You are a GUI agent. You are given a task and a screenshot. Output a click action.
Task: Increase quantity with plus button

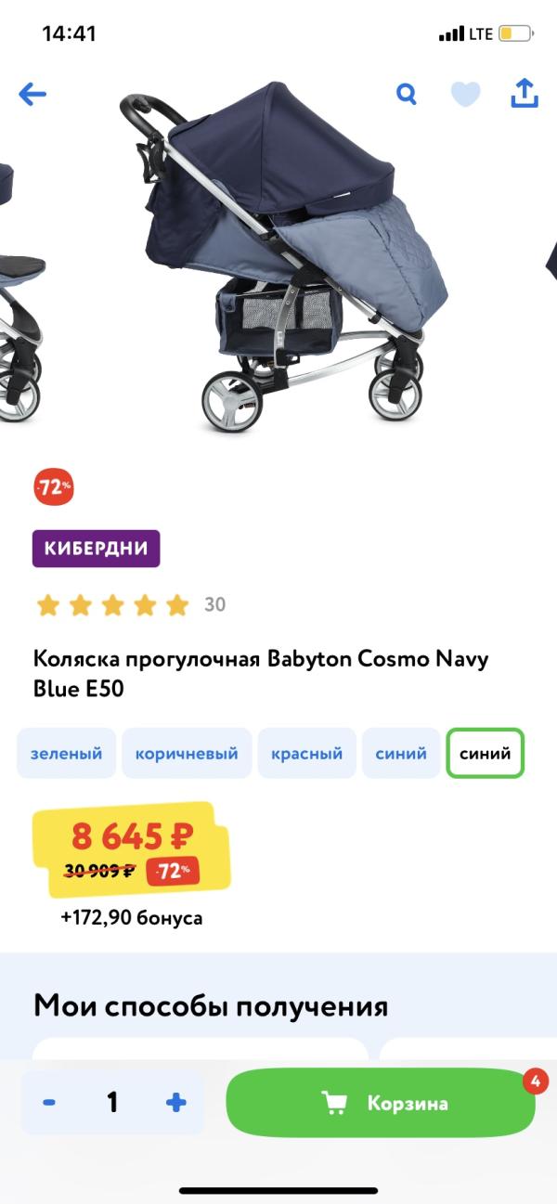coord(176,1103)
